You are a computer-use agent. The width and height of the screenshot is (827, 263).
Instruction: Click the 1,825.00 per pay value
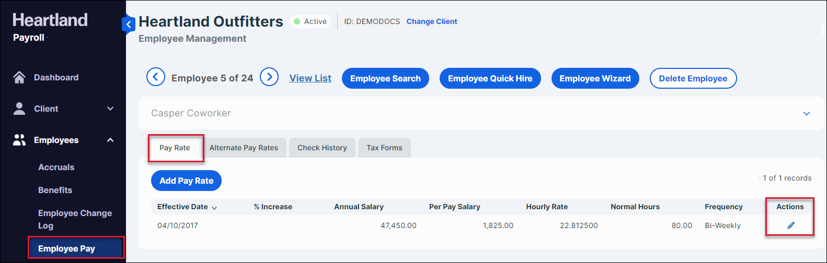pyautogui.click(x=498, y=225)
